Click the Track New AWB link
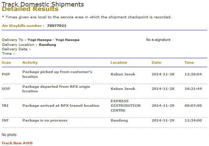The width and height of the screenshot is (209, 146). 17,143
